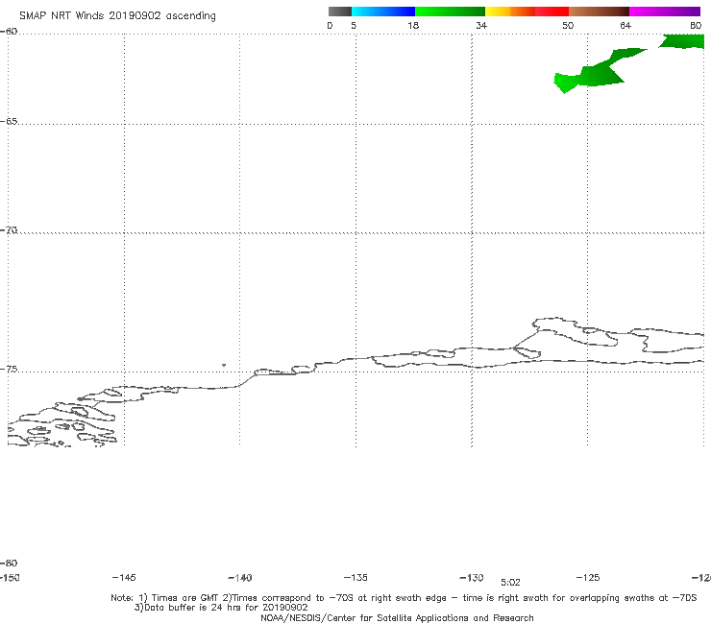Click the color bar label '18'
Image resolution: width=711 pixels, height=624 pixels.
(413, 26)
